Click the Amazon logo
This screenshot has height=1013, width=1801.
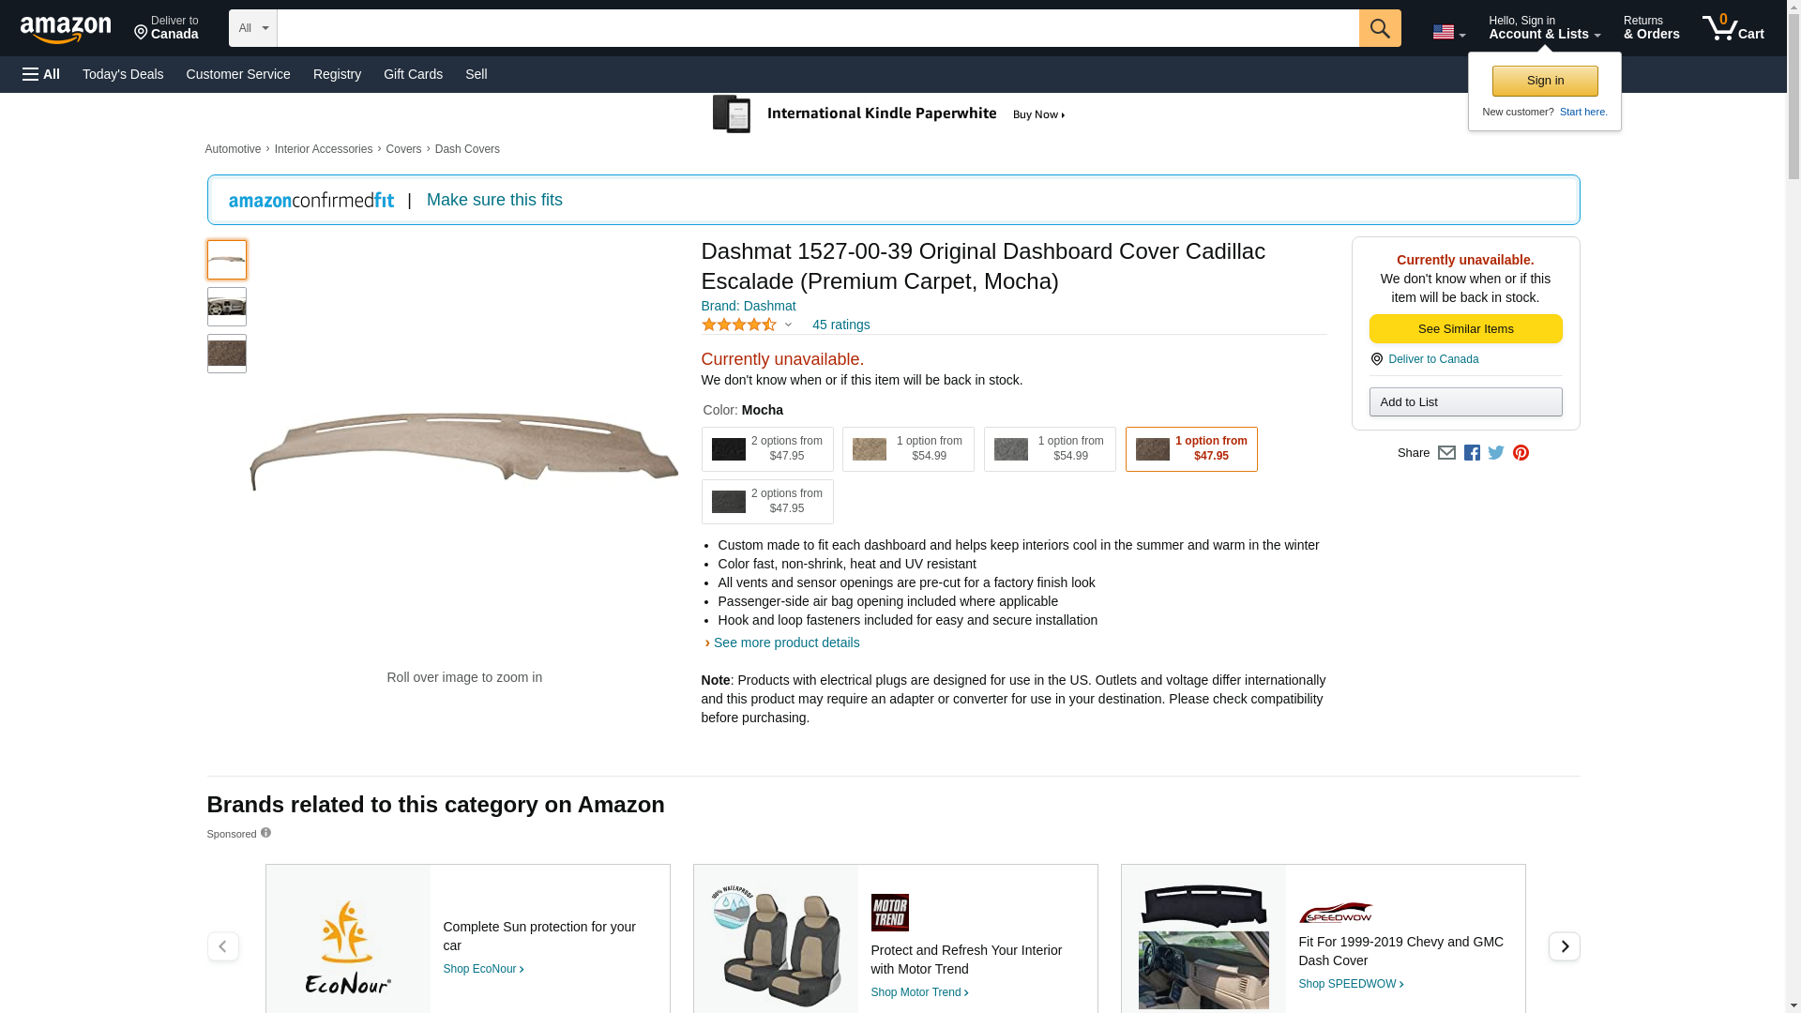(x=66, y=29)
